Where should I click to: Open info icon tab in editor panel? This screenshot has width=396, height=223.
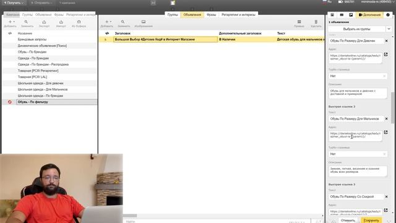pos(388,15)
